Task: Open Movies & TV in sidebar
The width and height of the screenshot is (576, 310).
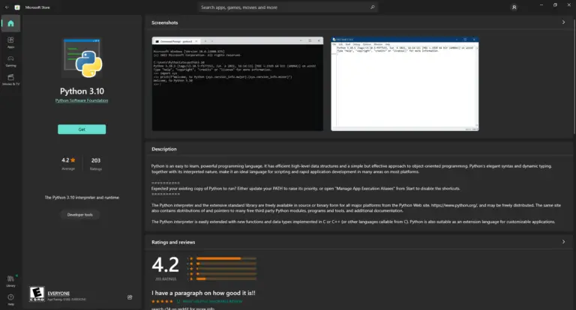Action: pos(10,79)
